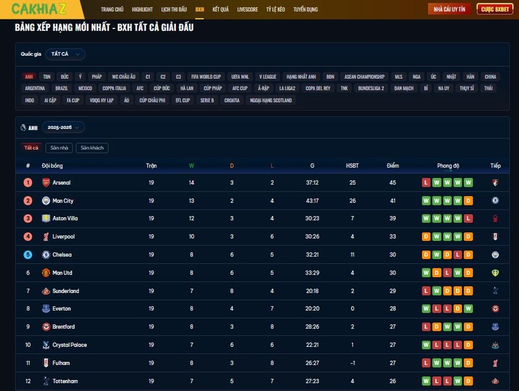
Task: Select the Sân khách filter
Action: point(91,148)
